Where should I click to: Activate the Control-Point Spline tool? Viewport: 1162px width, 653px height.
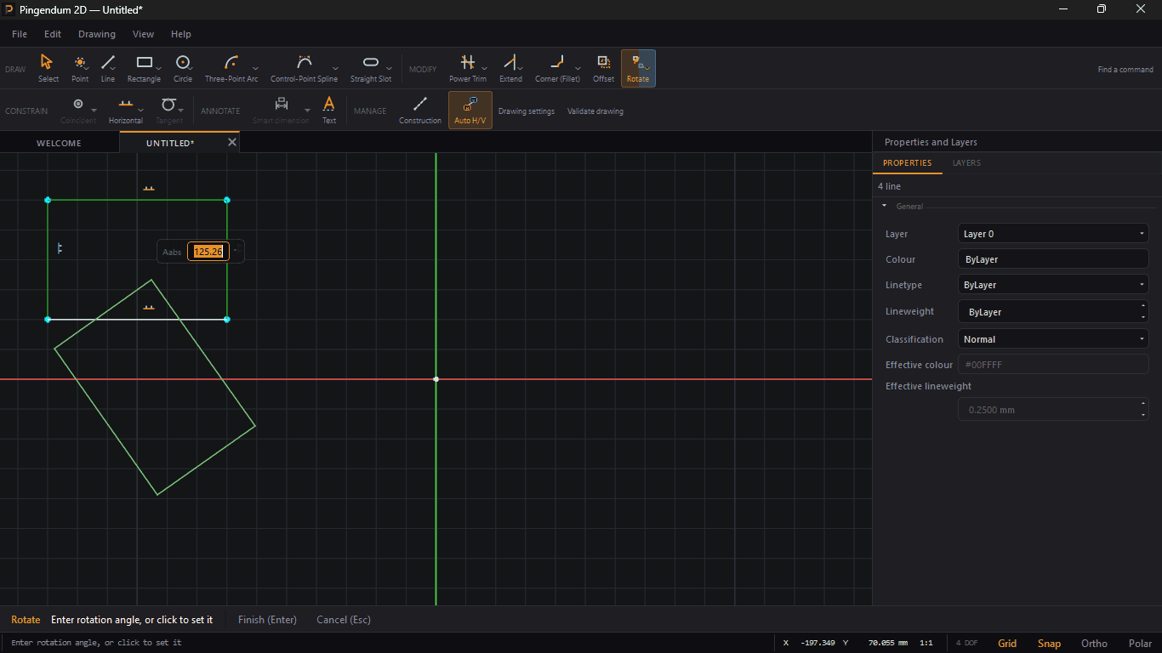point(304,68)
